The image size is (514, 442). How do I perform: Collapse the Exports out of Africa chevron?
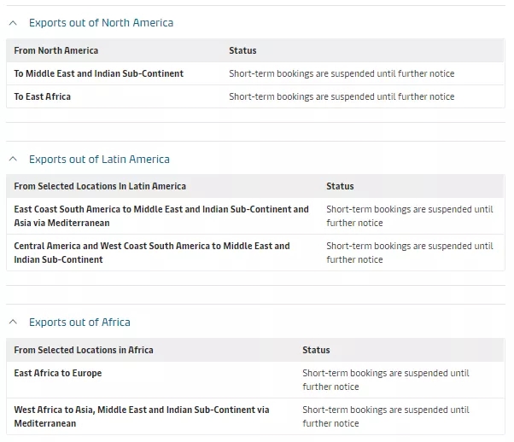[x=14, y=323]
